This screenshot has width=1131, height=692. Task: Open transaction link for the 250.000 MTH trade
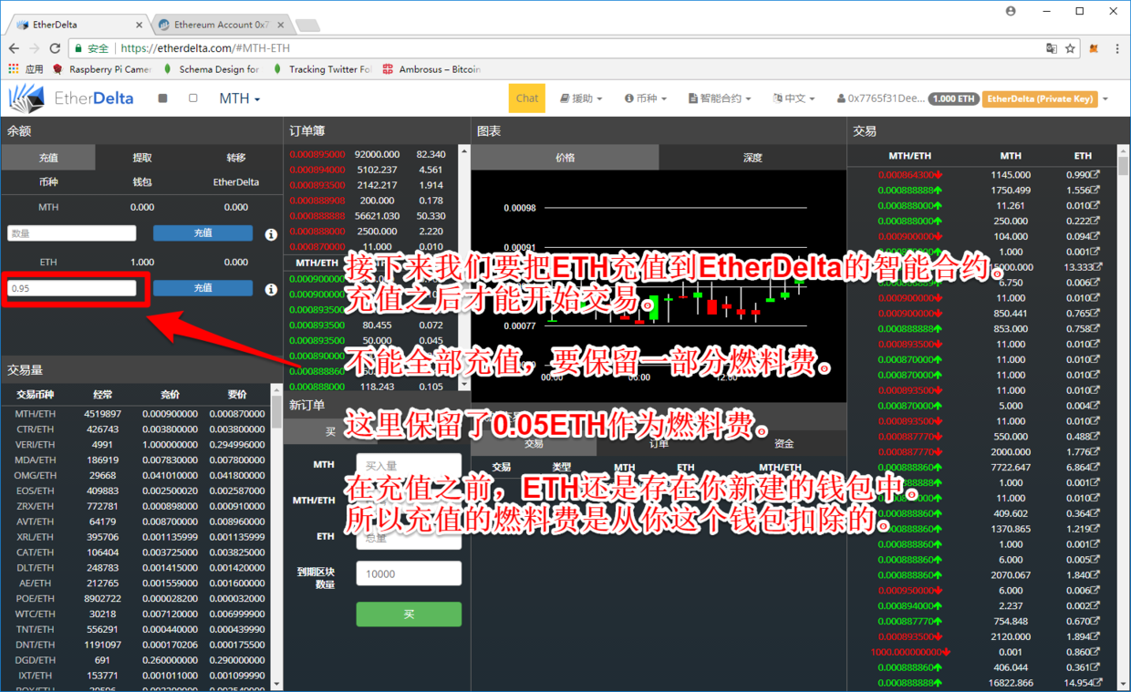[x=1095, y=221]
